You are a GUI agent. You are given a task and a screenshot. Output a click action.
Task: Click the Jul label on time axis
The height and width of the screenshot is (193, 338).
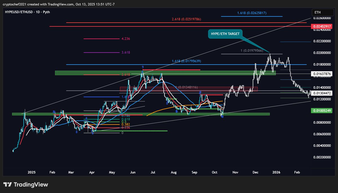pyautogui.click(x=153, y=172)
